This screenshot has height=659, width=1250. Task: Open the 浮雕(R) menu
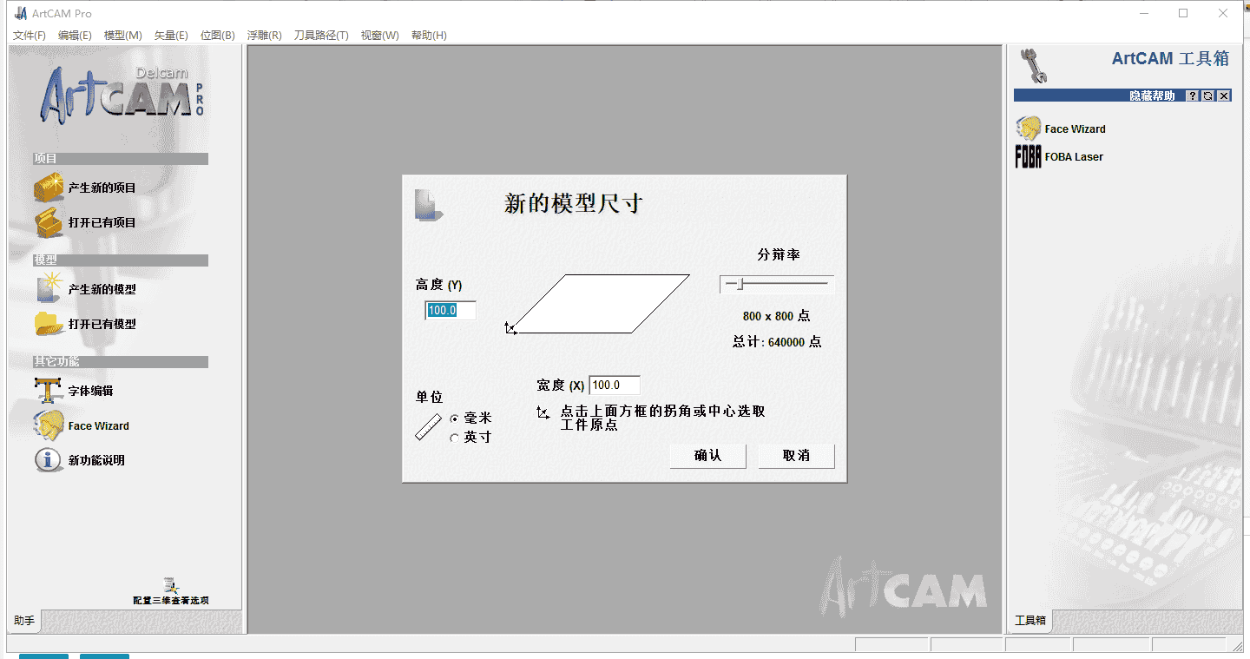pos(264,36)
